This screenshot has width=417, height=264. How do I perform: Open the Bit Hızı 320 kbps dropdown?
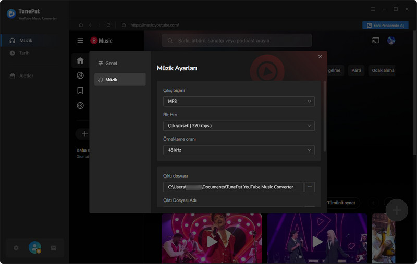pyautogui.click(x=238, y=125)
